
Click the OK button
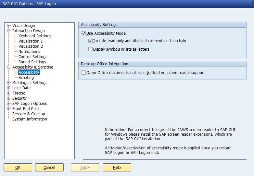pyautogui.click(x=18, y=168)
